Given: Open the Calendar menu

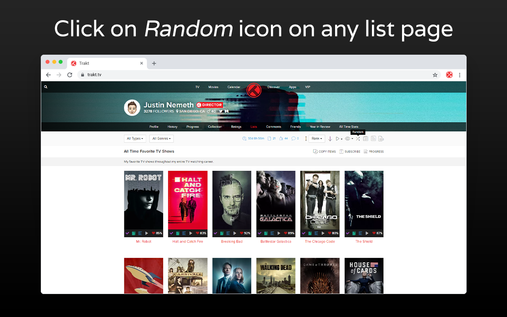Looking at the screenshot, I should click(x=234, y=87).
